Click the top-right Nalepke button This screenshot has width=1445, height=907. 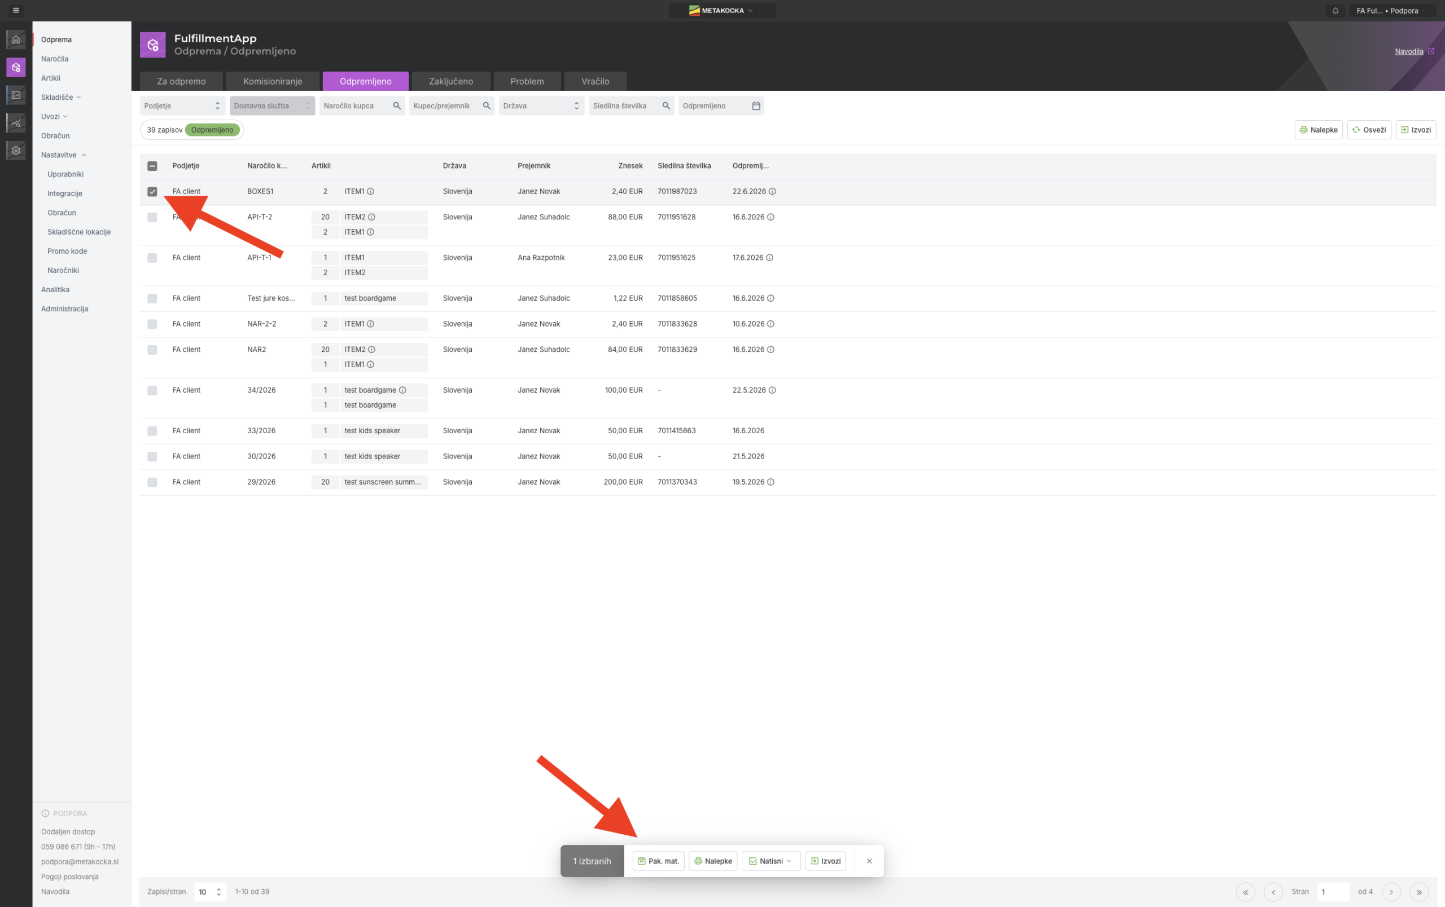1319,130
